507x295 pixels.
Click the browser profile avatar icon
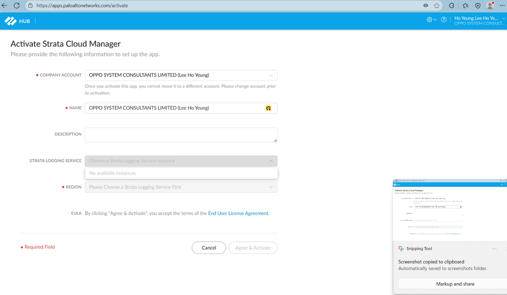[x=489, y=6]
